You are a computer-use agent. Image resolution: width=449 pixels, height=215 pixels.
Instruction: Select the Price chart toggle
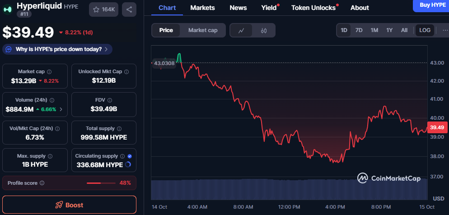pos(166,30)
